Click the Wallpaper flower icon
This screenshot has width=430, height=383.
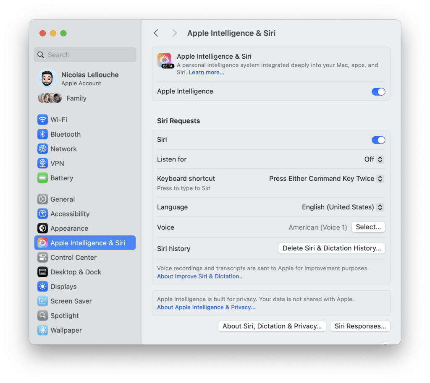pos(42,330)
